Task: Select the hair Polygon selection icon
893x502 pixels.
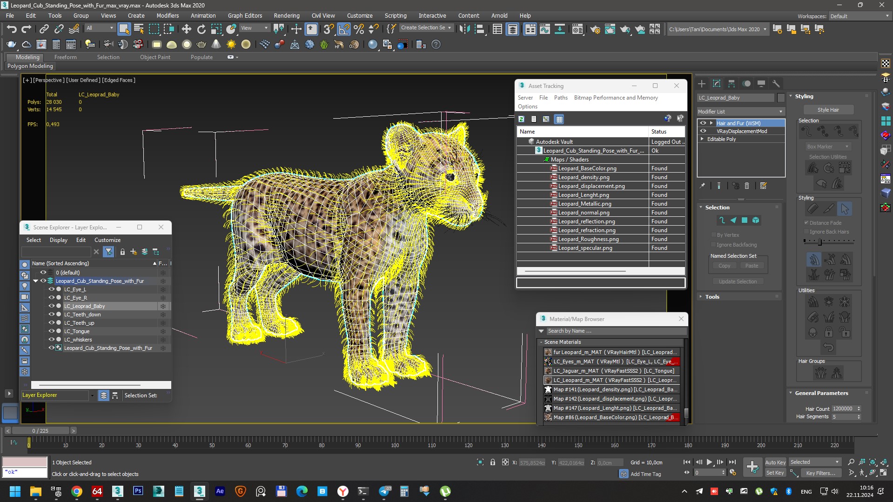Action: [745, 220]
